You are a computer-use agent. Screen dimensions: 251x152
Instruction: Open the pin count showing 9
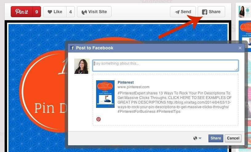point(37,12)
